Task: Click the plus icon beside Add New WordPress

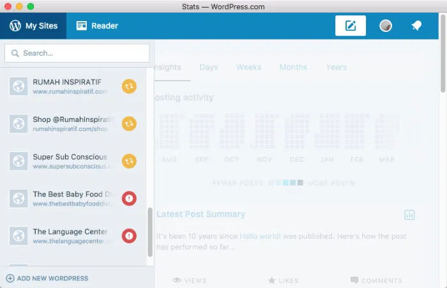Action: point(10,278)
